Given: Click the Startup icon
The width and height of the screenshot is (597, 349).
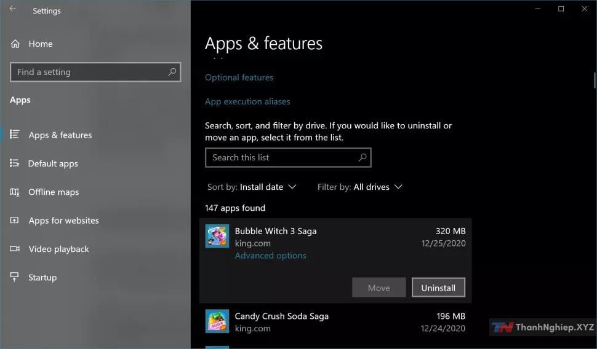Looking at the screenshot, I should coord(15,276).
